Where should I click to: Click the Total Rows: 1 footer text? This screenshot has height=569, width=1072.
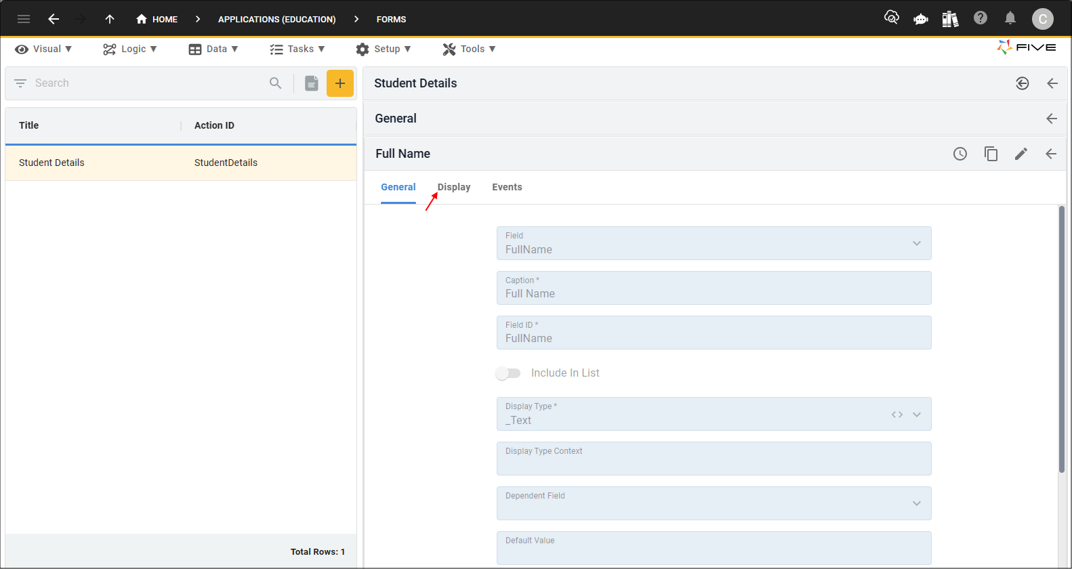coord(318,551)
